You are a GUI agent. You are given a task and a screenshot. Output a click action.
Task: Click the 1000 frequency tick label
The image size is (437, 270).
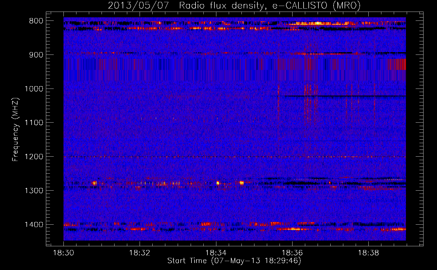[x=34, y=89]
